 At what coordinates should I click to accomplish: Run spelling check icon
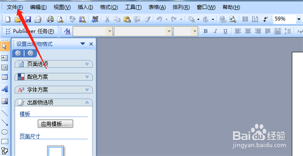[72, 19]
